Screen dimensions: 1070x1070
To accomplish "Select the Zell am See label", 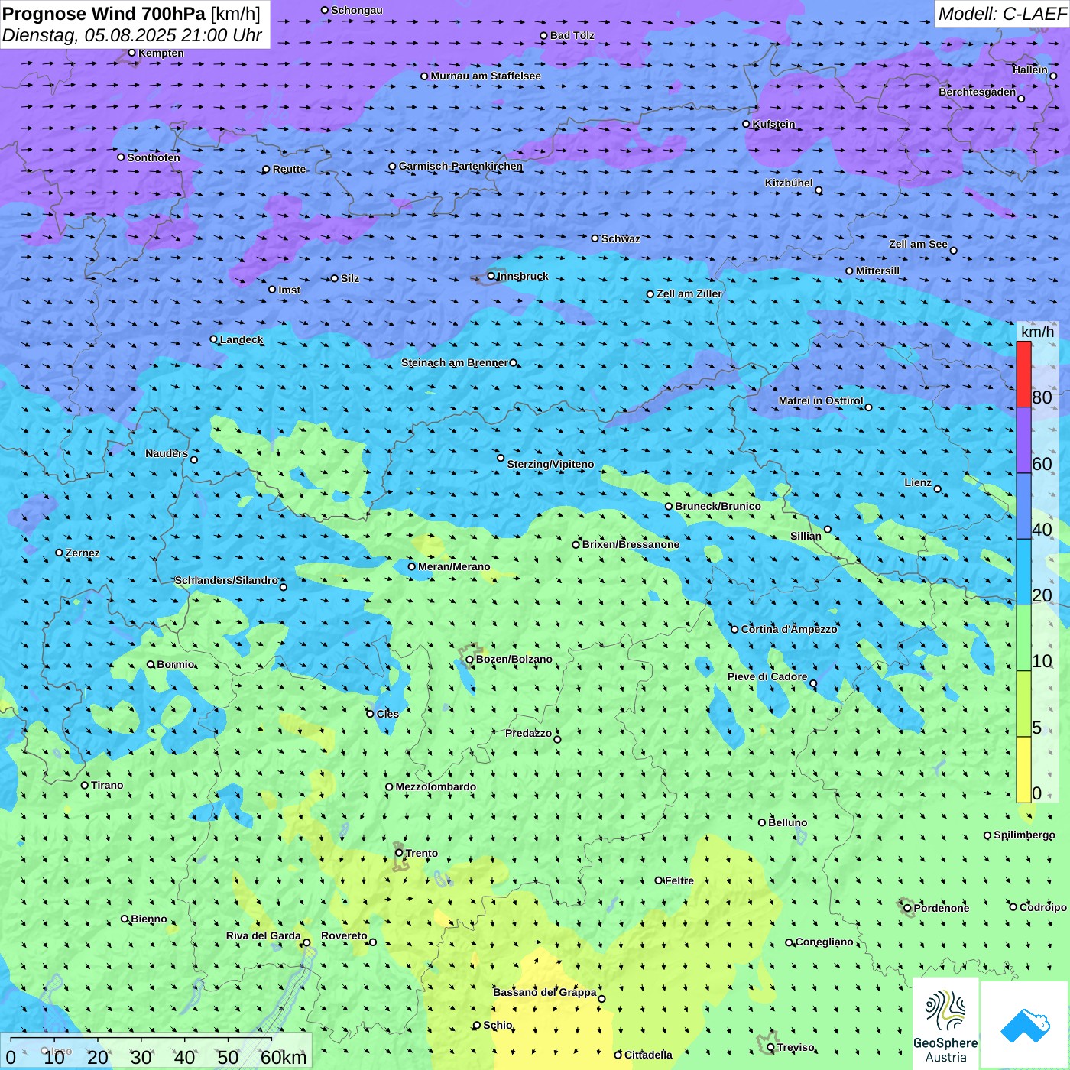I will [918, 244].
